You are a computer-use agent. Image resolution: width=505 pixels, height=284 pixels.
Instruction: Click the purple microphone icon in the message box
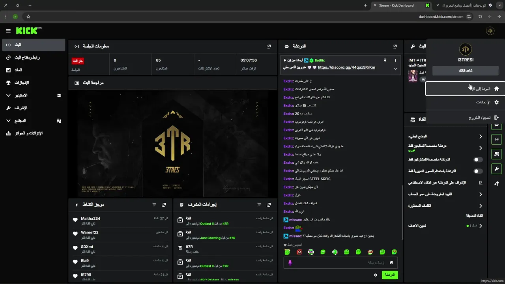tap(290, 263)
